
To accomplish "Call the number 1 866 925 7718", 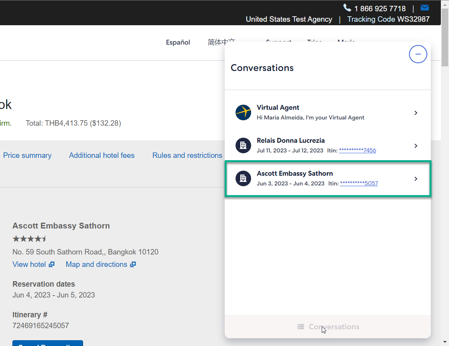I will click(380, 9).
